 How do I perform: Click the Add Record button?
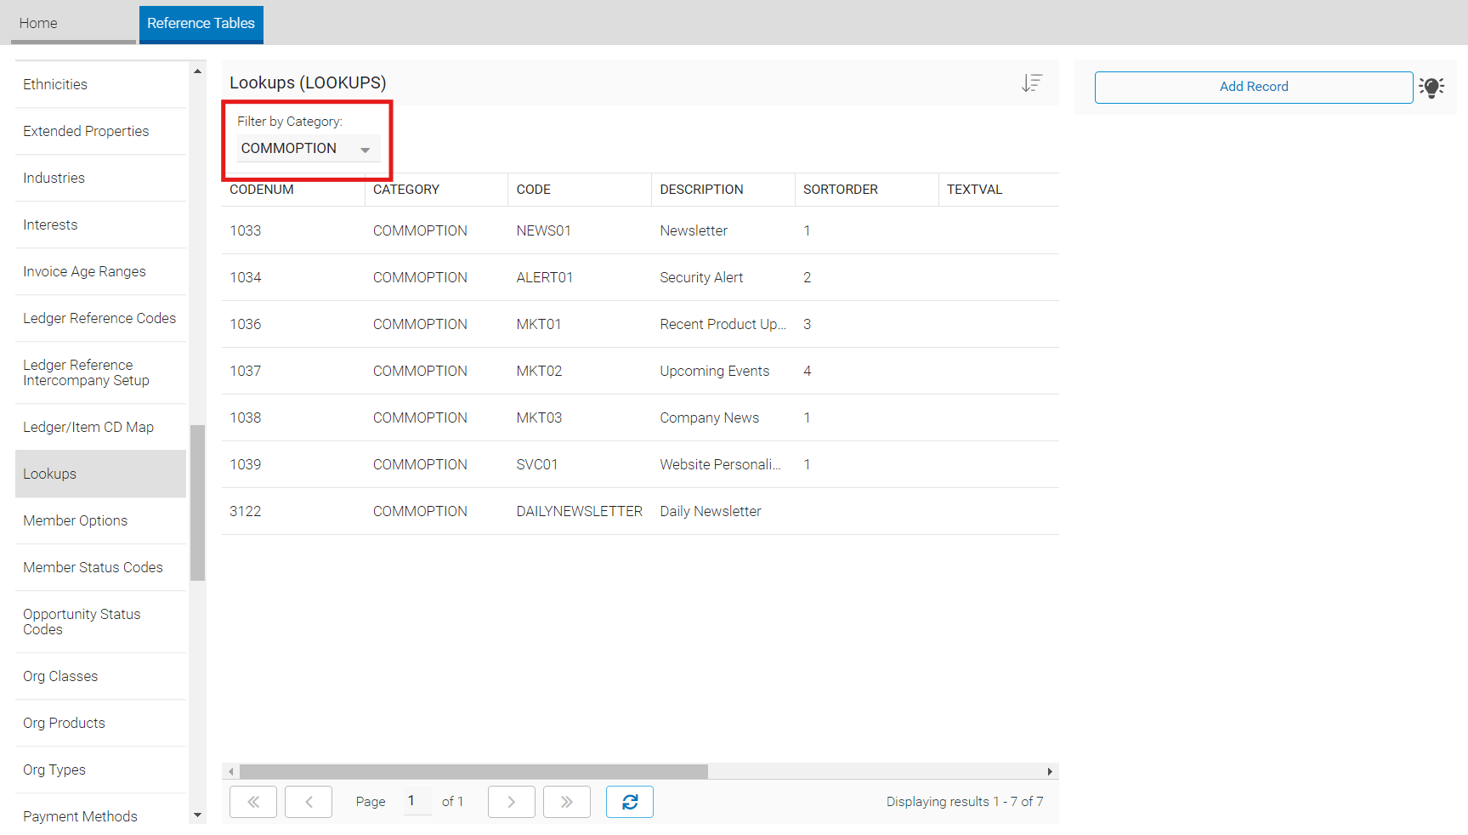(1254, 87)
